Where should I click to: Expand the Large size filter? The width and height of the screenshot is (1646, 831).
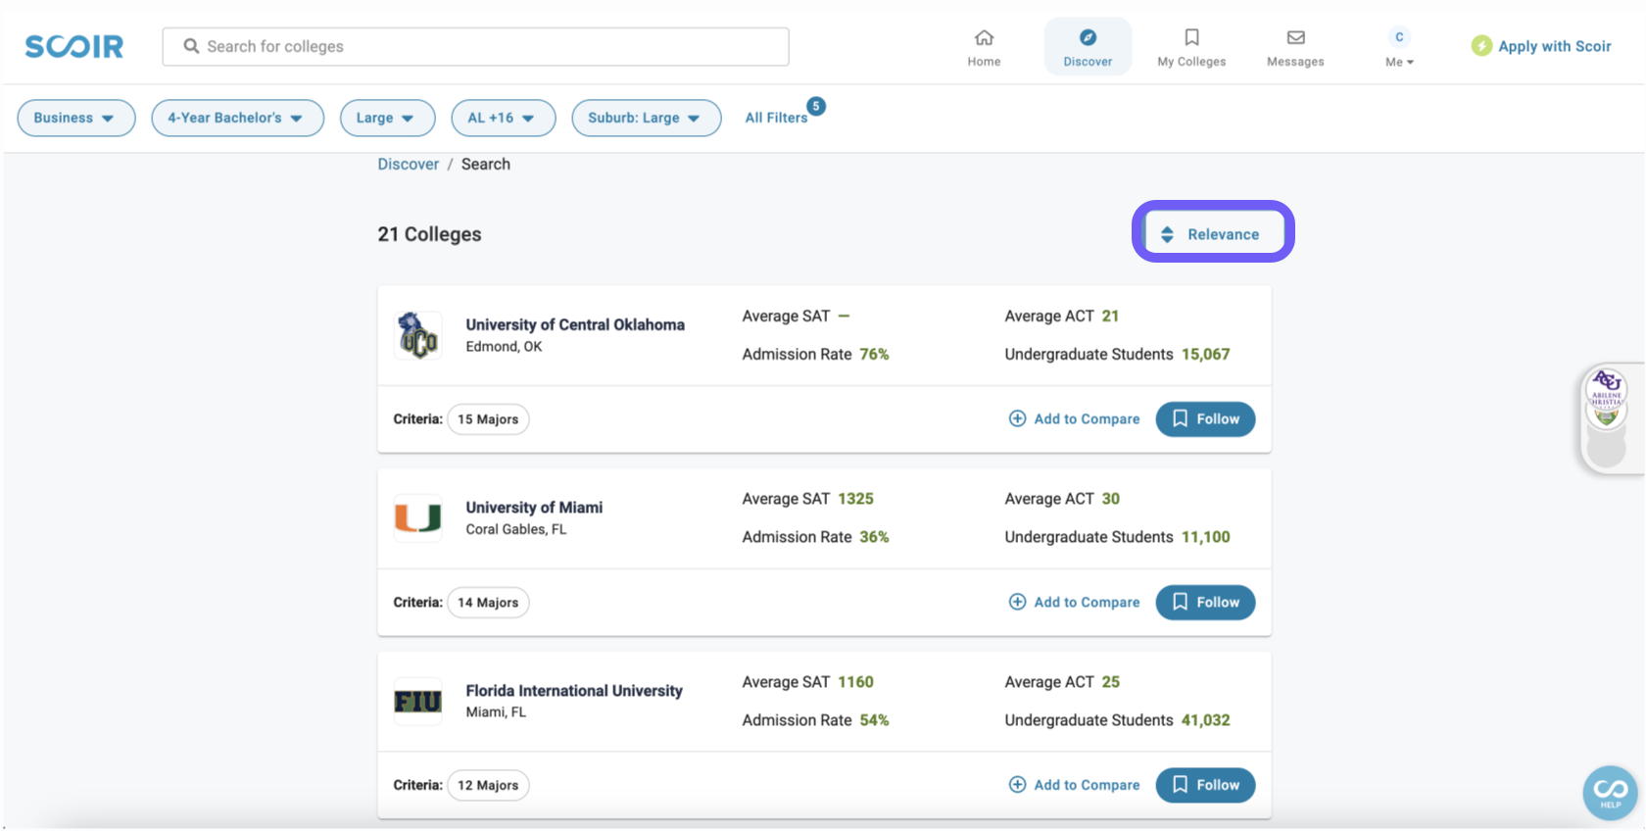tap(387, 118)
